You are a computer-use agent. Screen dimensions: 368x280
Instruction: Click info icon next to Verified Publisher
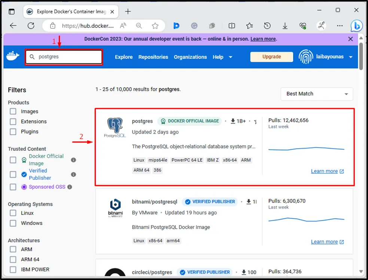(73, 174)
